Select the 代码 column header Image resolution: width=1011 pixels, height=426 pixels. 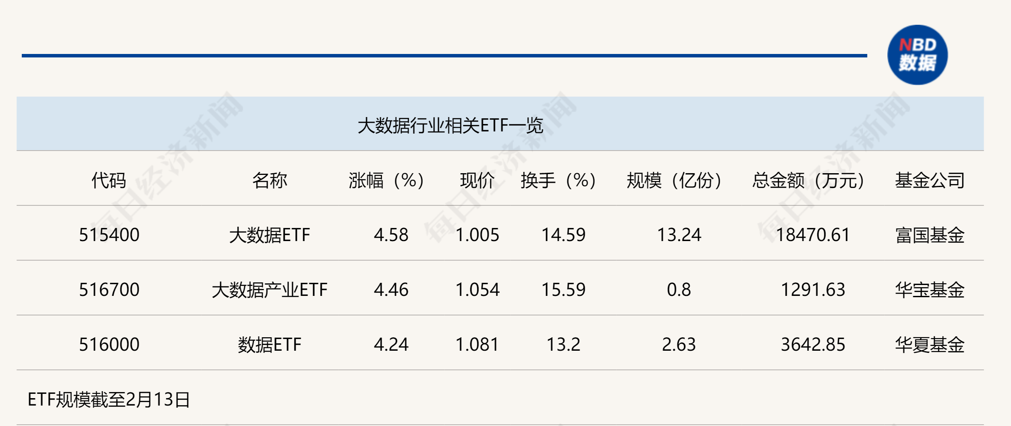109,180
